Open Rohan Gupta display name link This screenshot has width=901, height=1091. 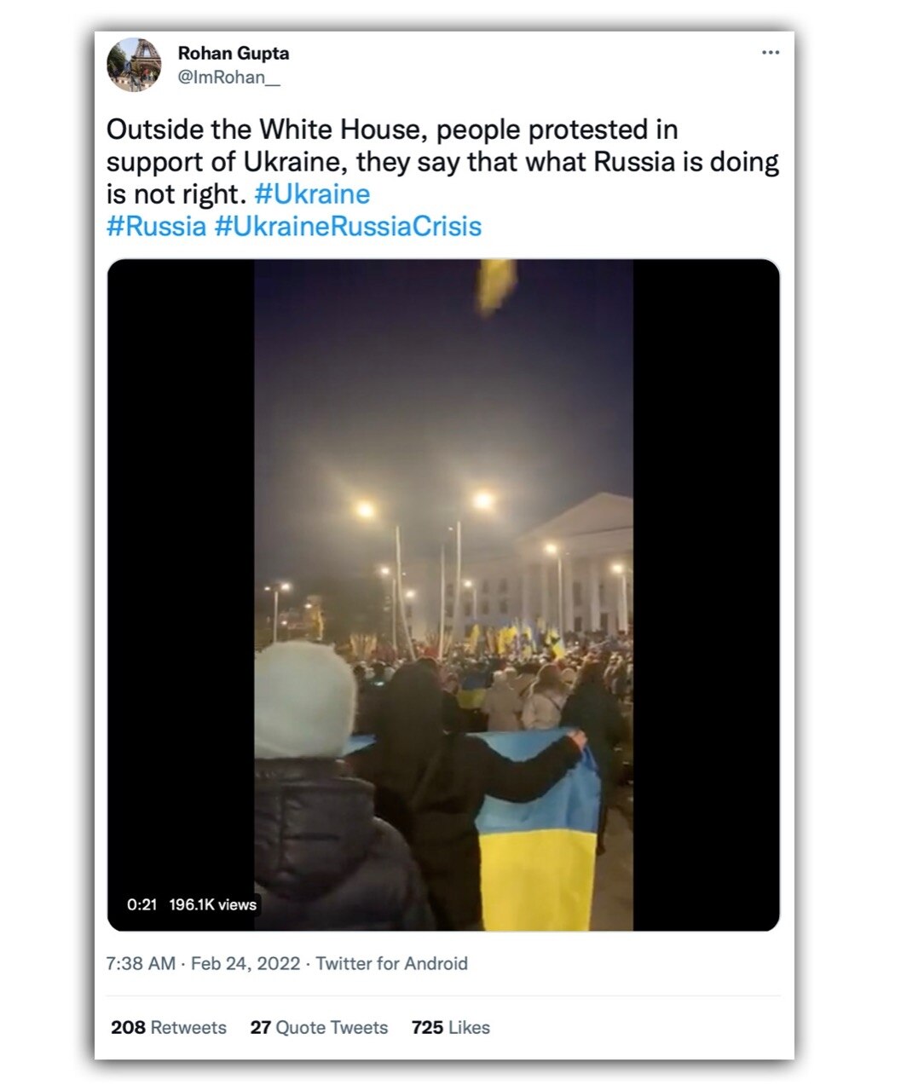[234, 53]
